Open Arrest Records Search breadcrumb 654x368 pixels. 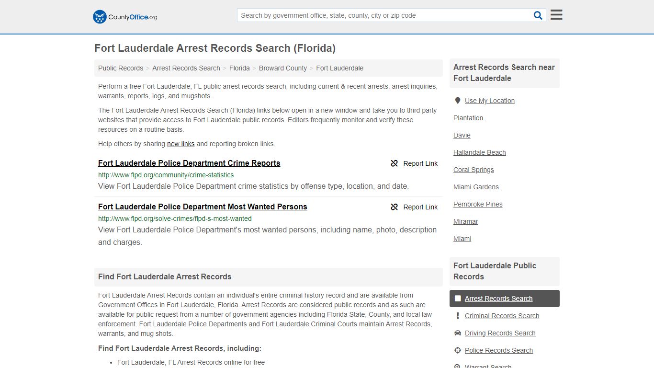point(186,68)
